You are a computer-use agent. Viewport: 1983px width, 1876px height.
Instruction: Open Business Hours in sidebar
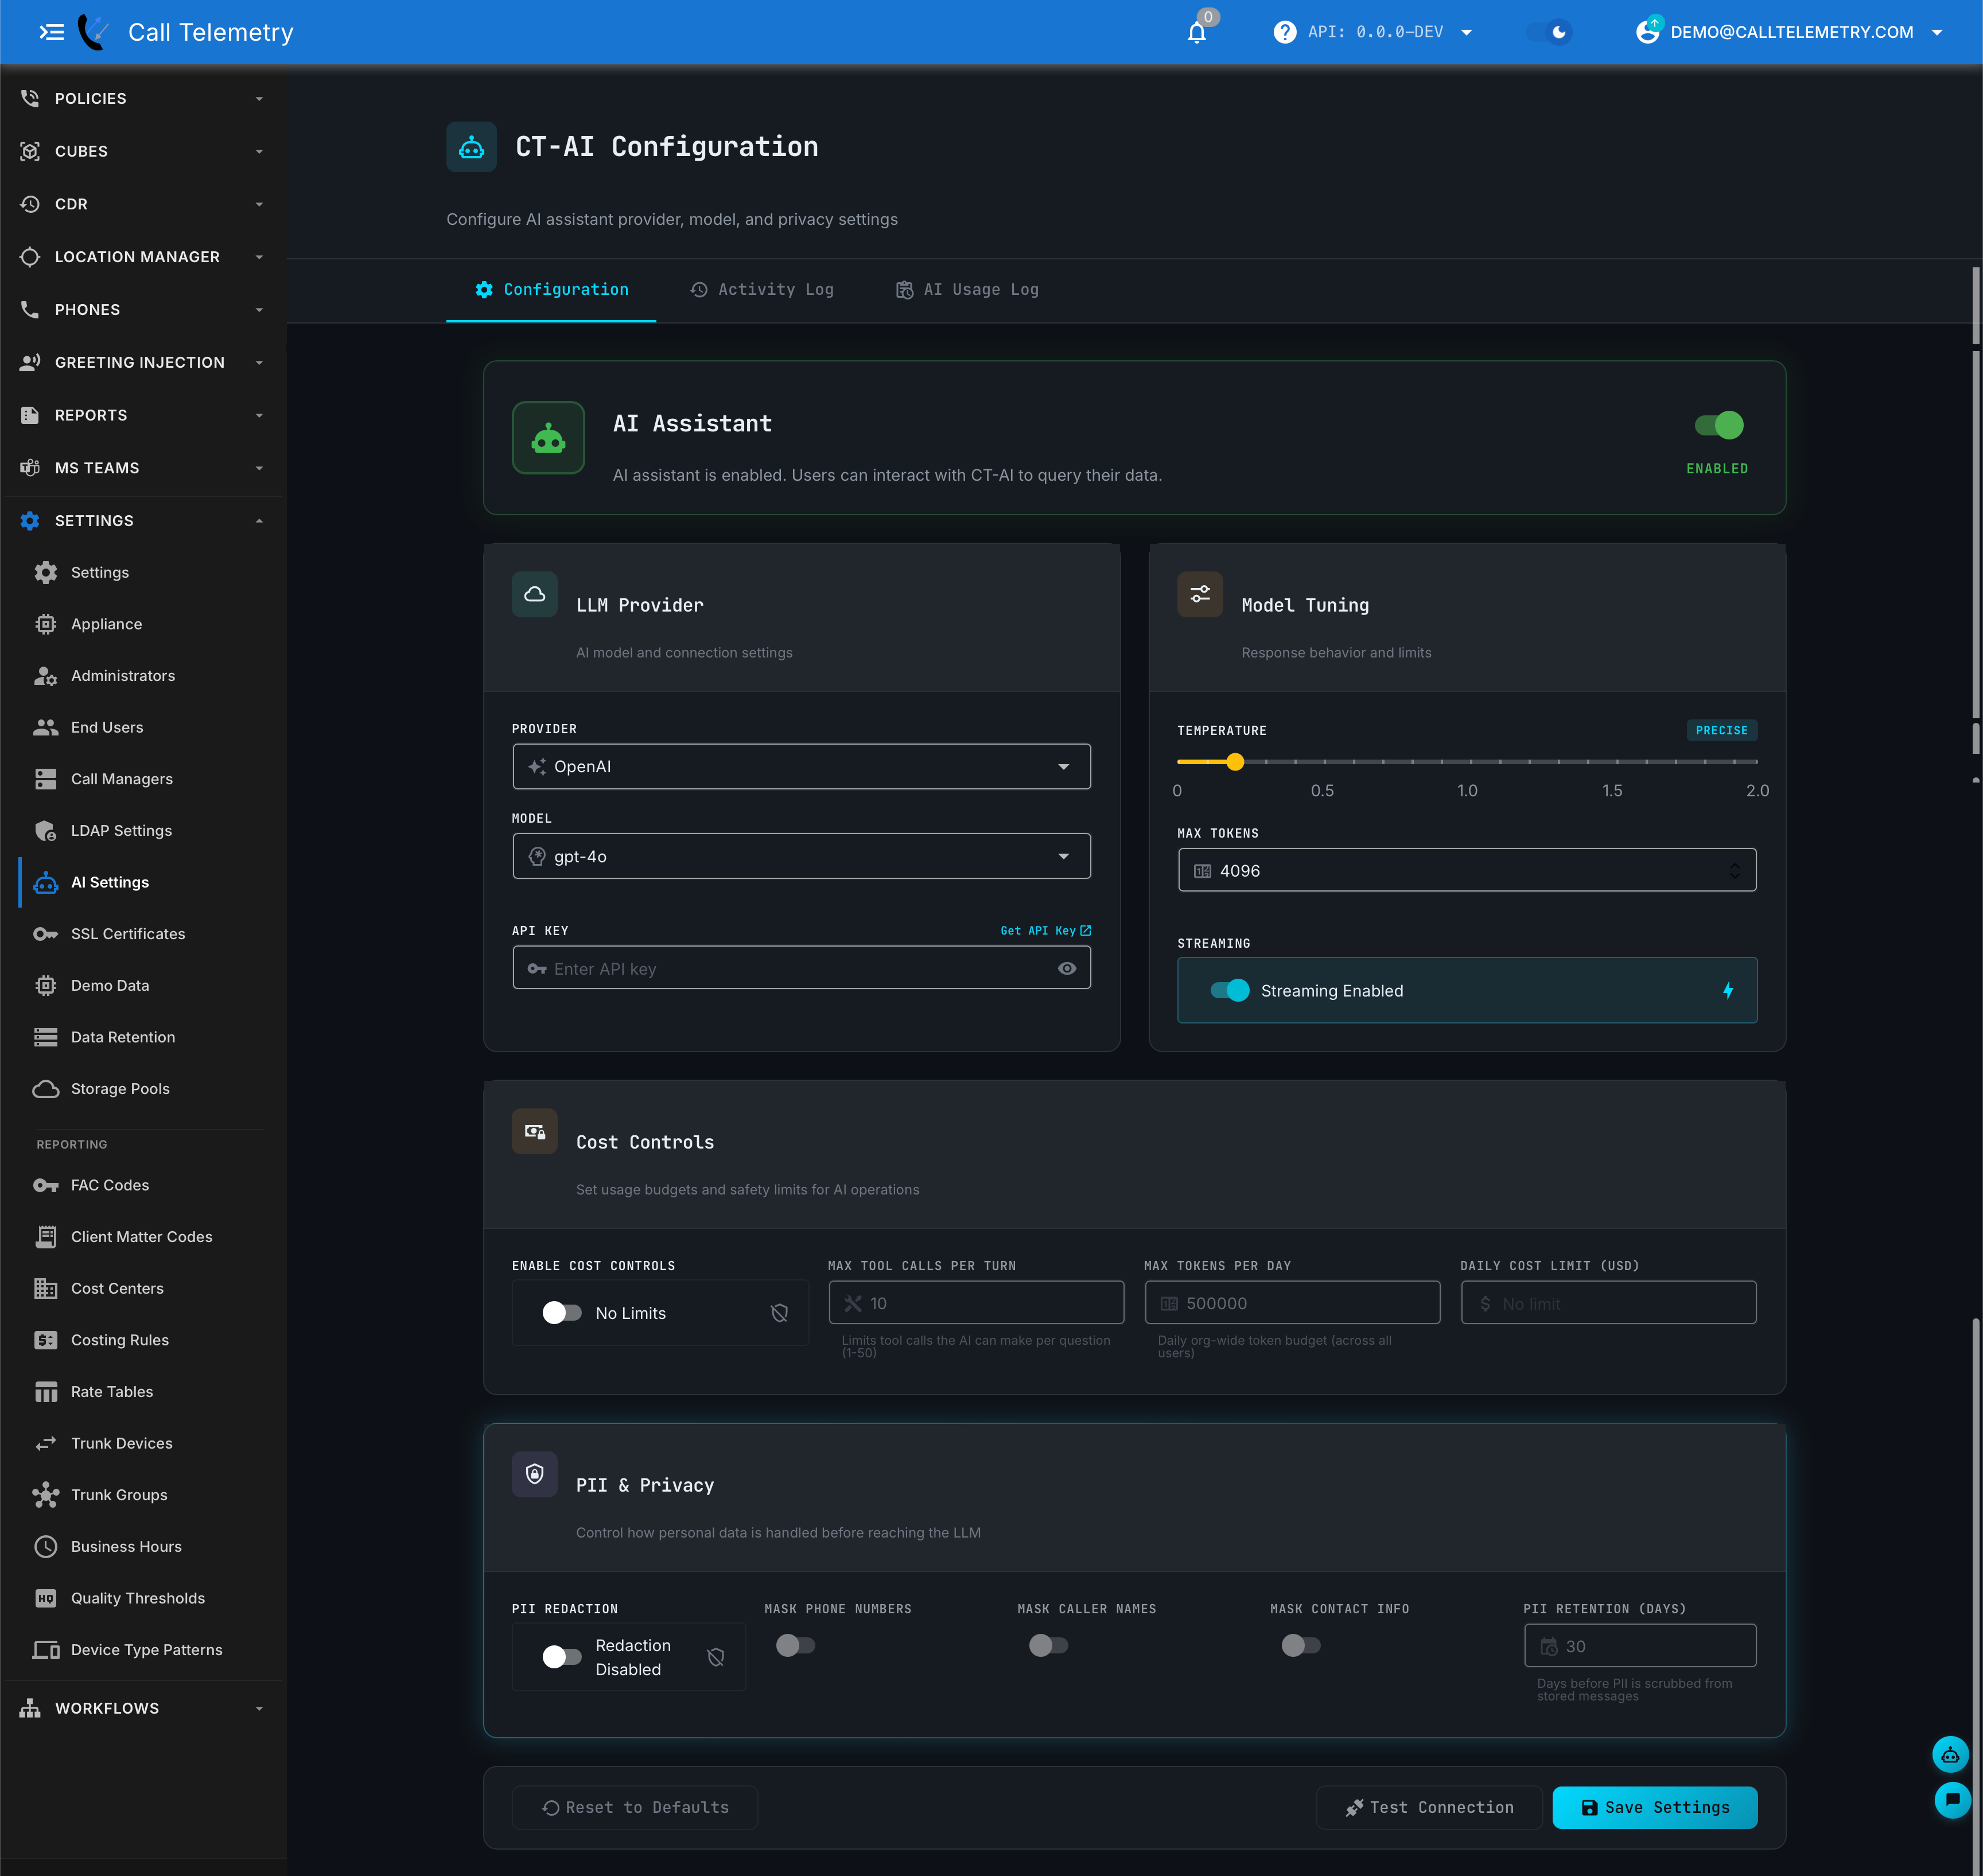click(143, 1546)
